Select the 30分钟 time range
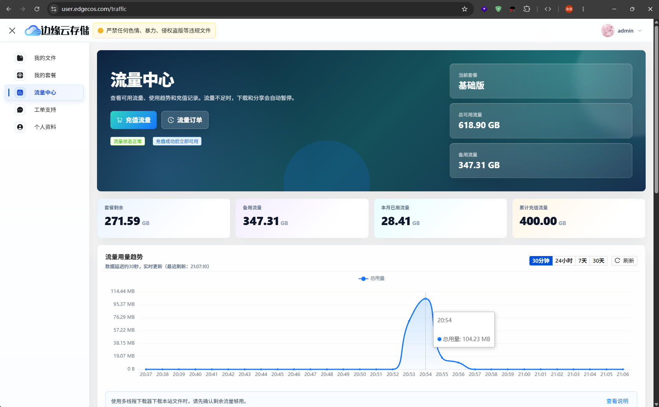This screenshot has width=659, height=407. [541, 261]
